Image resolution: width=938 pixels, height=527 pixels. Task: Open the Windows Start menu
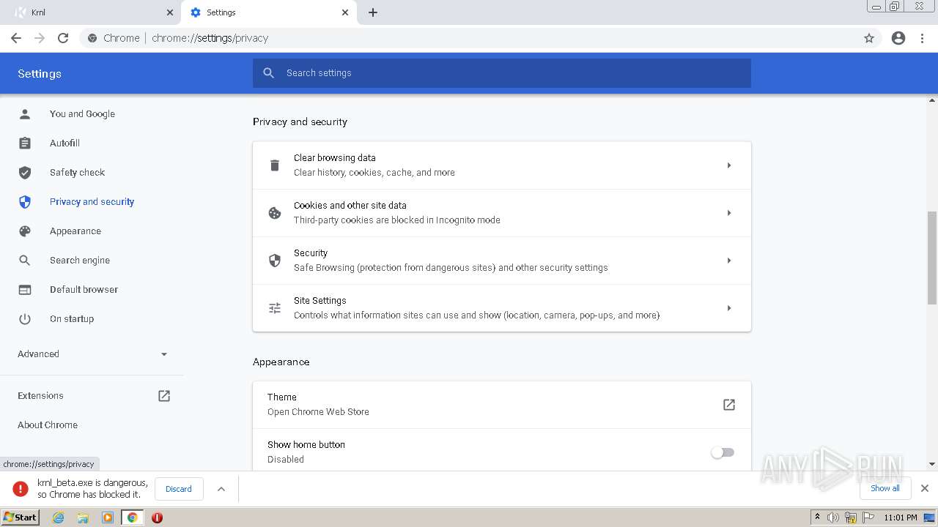click(20, 517)
